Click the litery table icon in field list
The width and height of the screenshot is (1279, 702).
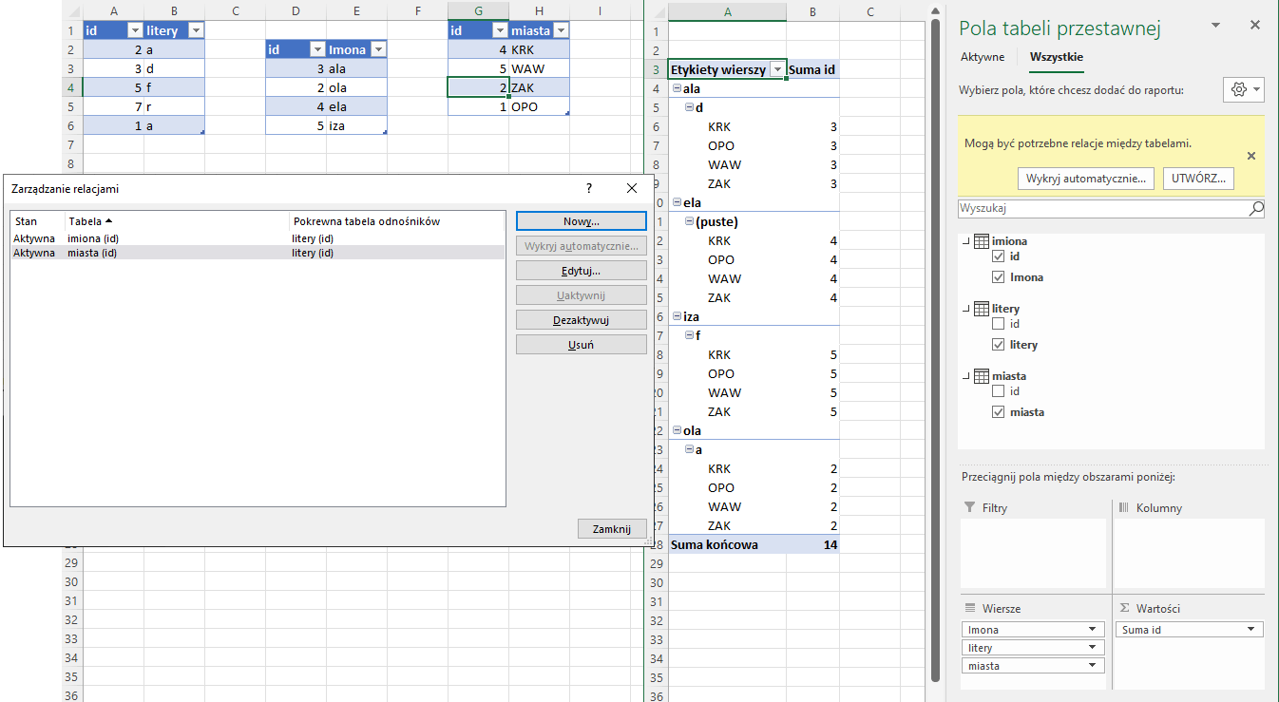point(983,309)
